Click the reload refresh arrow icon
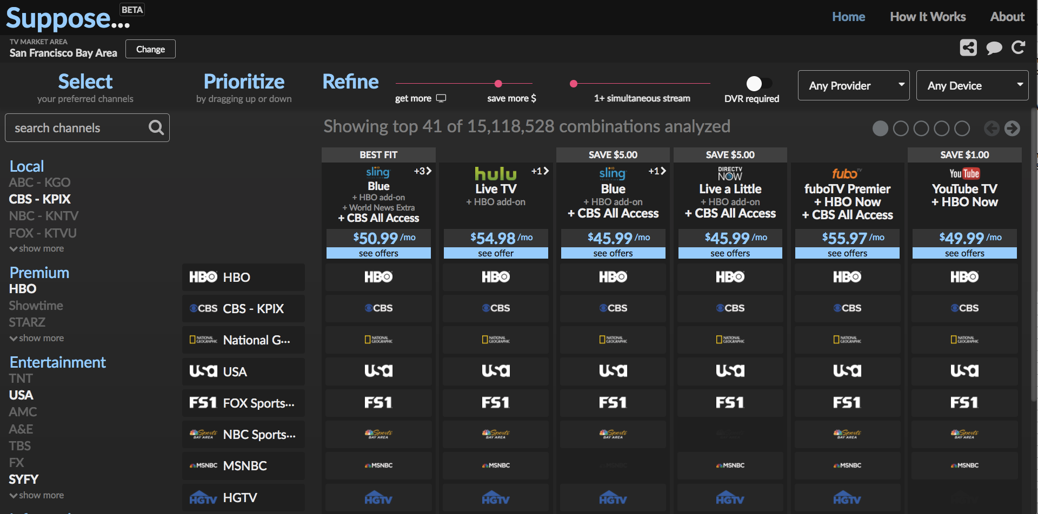Viewport: 1038px width, 514px height. click(x=1019, y=48)
